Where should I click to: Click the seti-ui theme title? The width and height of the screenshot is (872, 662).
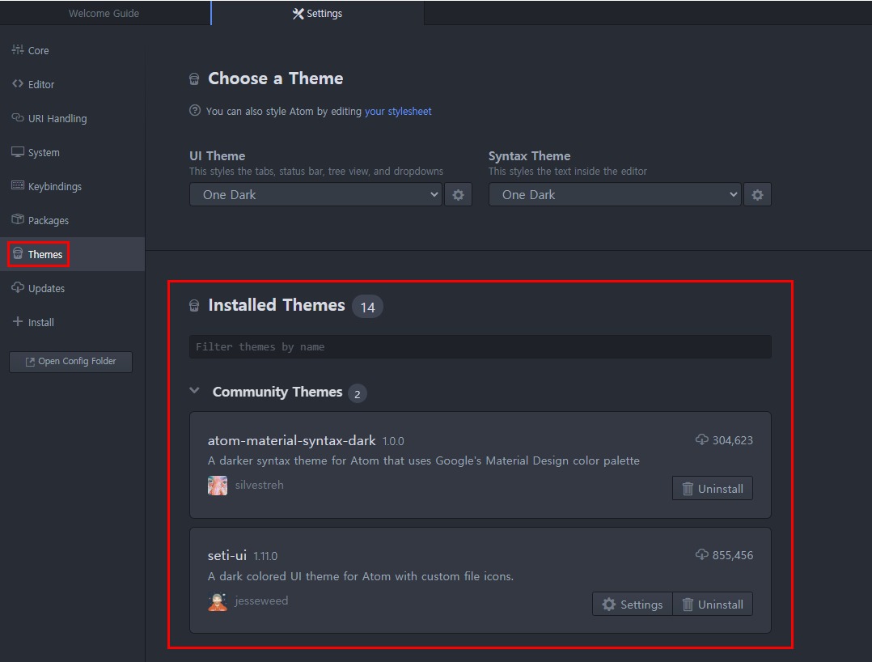tap(226, 555)
